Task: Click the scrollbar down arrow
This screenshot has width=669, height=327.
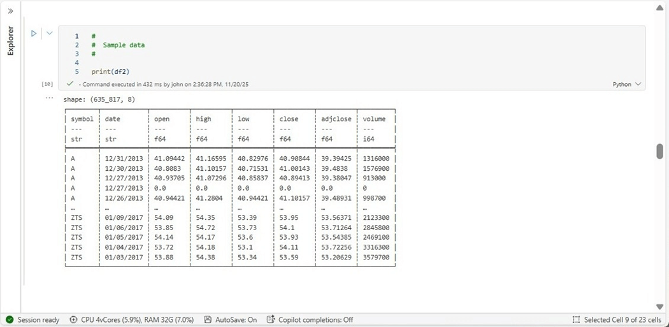Action: coord(659,307)
